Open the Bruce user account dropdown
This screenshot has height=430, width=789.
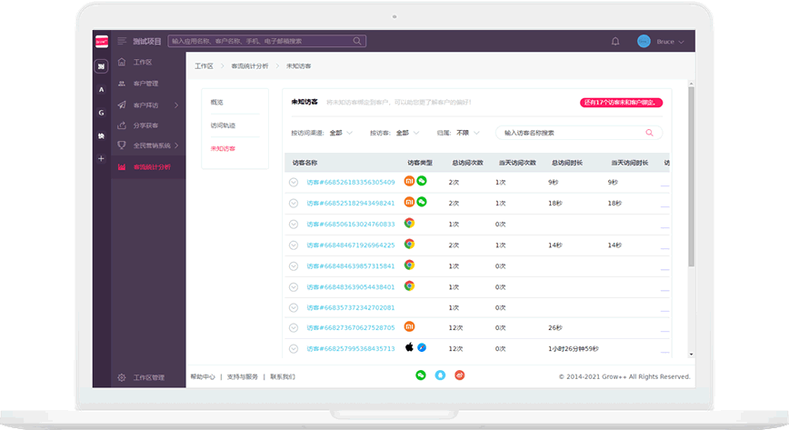662,42
